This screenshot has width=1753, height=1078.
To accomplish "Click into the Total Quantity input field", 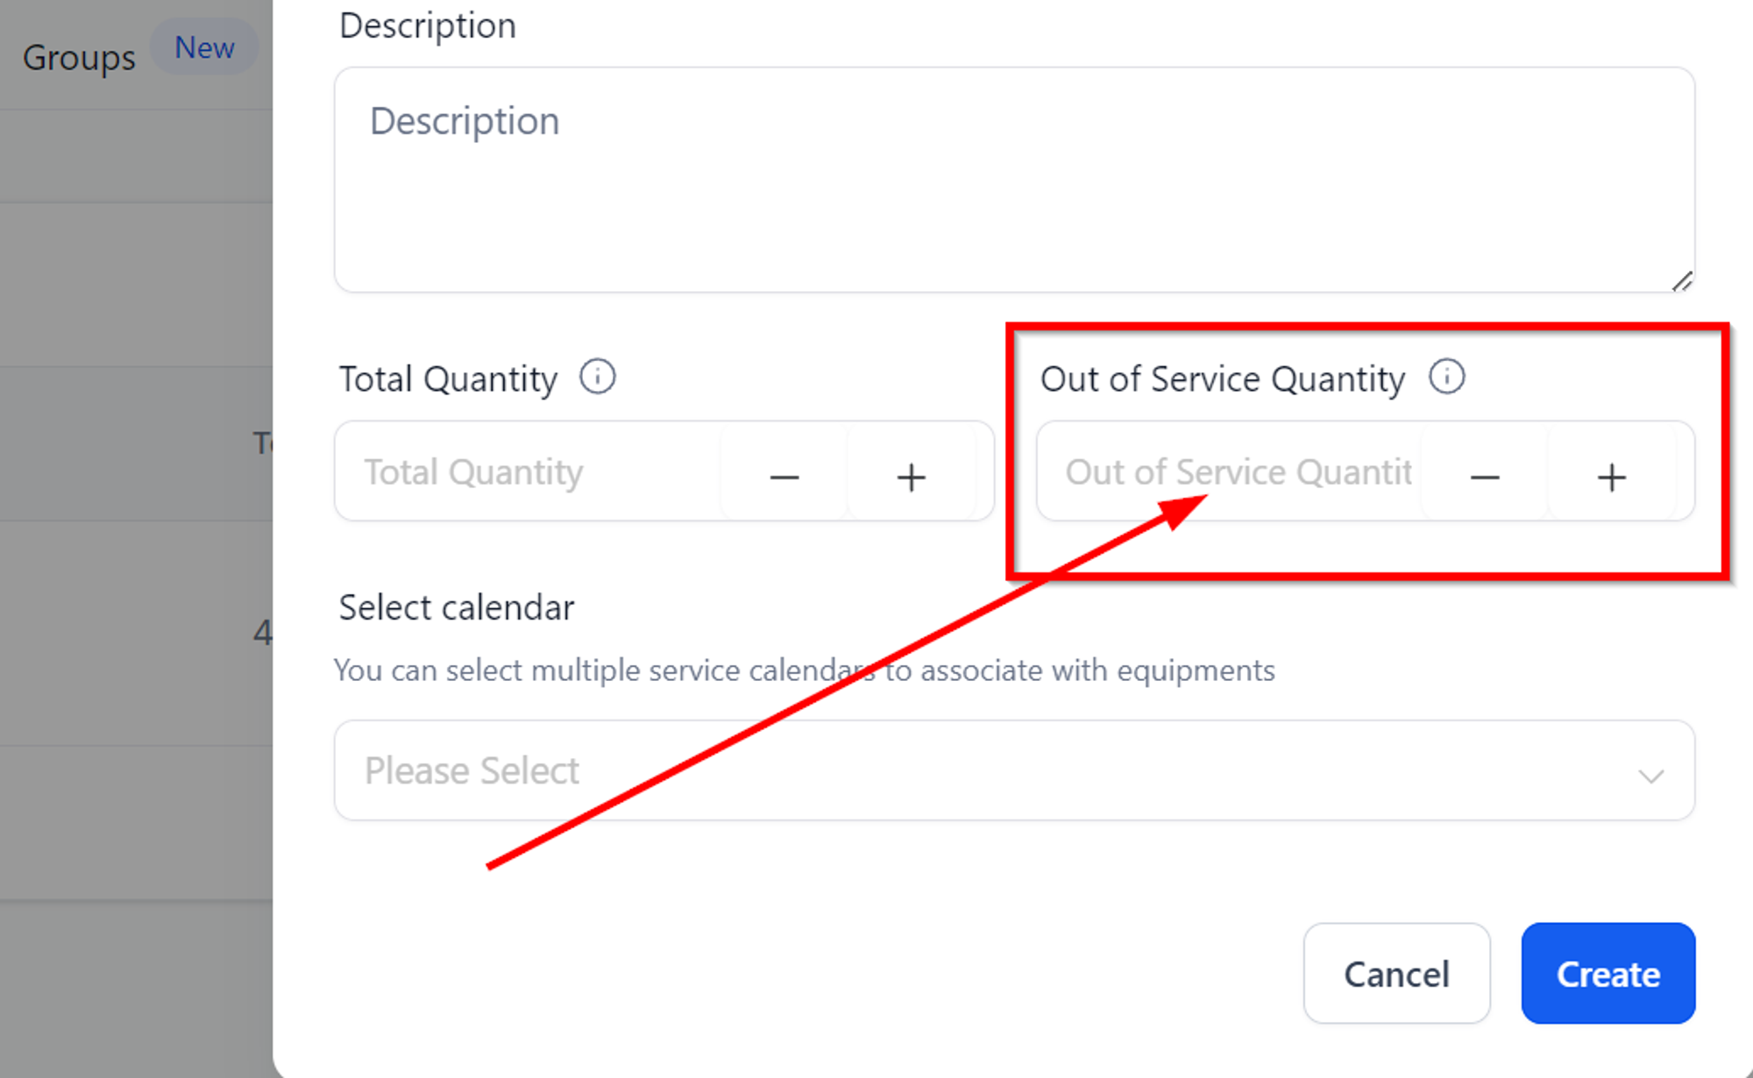I will pyautogui.click(x=528, y=472).
